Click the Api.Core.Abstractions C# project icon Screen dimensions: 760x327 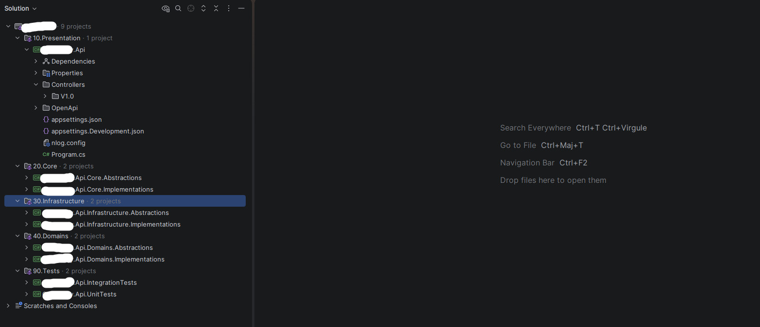37,178
